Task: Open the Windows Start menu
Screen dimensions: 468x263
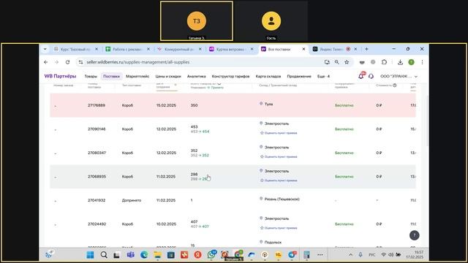Action: tap(90, 255)
